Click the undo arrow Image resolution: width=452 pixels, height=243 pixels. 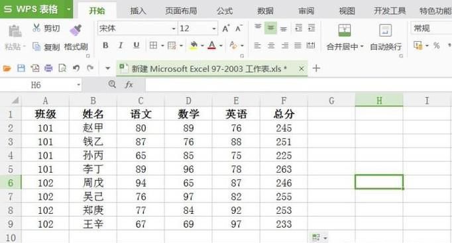(x=76, y=68)
